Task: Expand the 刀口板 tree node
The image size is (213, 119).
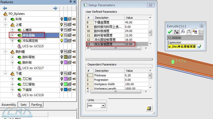Action: [x=12, y=79]
